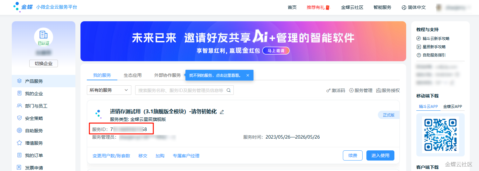Click the globe icon beside 简体中文
This screenshot has width=479, height=171.
(404, 7)
